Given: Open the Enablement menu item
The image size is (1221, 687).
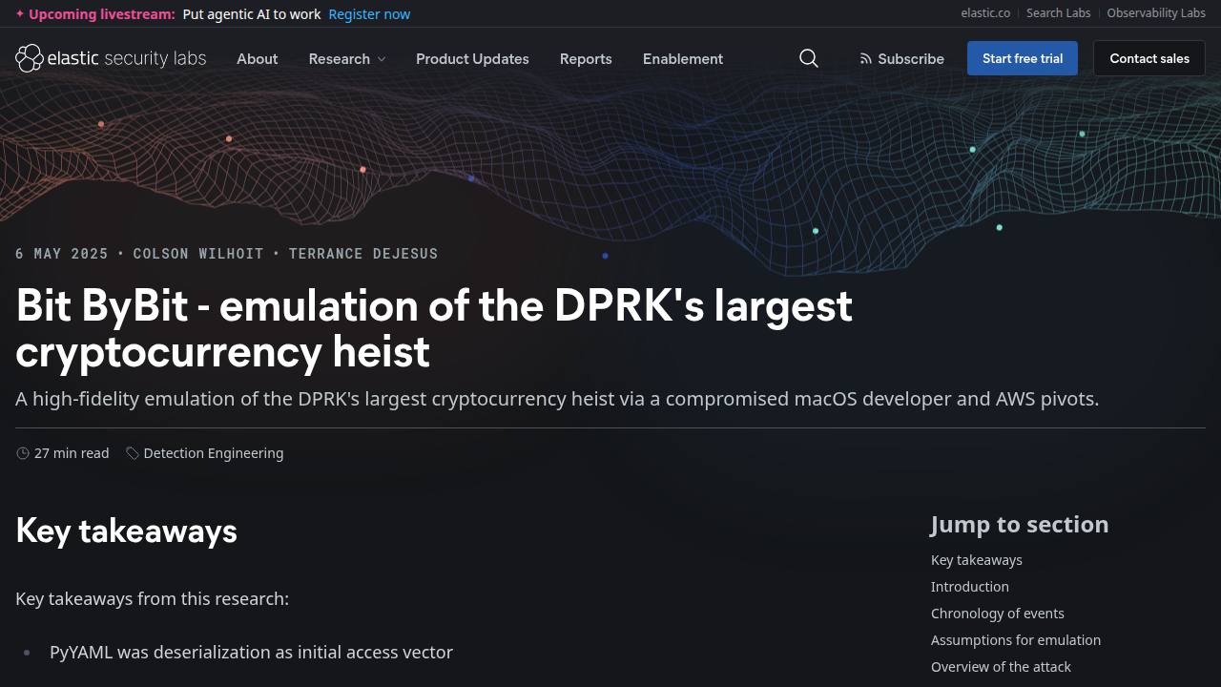Looking at the screenshot, I should (x=683, y=58).
